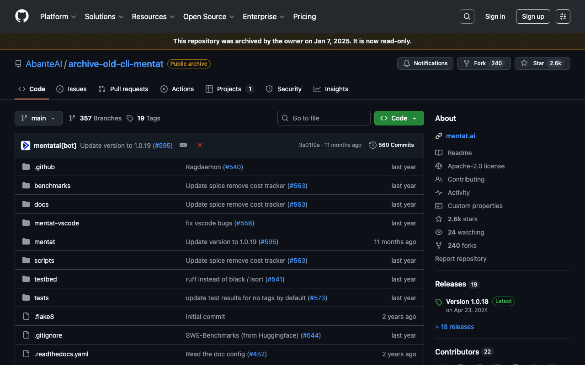Click the Go to file field
This screenshot has width=585, height=365.
click(x=324, y=118)
